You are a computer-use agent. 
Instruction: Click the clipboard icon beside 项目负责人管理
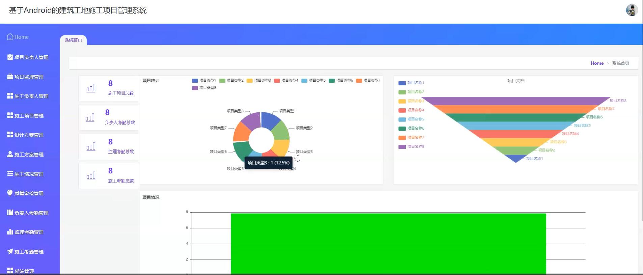click(10, 57)
